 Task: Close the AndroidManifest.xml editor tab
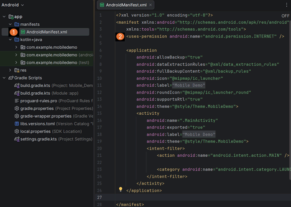click(150, 5)
